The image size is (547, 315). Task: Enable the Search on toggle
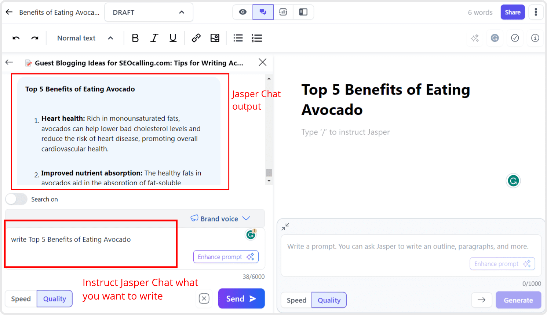[x=16, y=199]
